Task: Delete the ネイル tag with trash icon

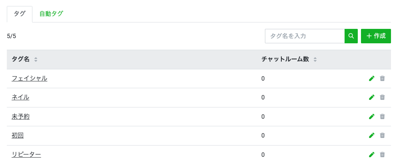Action: pyautogui.click(x=382, y=97)
